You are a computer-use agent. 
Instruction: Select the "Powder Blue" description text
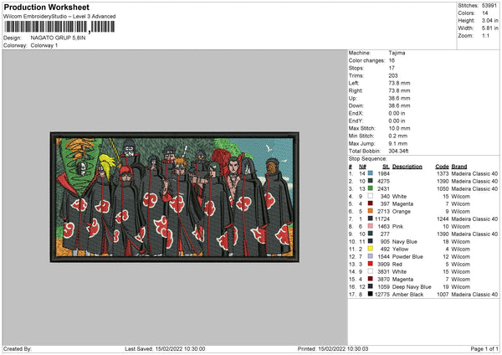(x=407, y=257)
